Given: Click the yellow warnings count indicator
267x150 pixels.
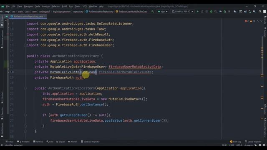Looking at the screenshot, I should point(252,21).
